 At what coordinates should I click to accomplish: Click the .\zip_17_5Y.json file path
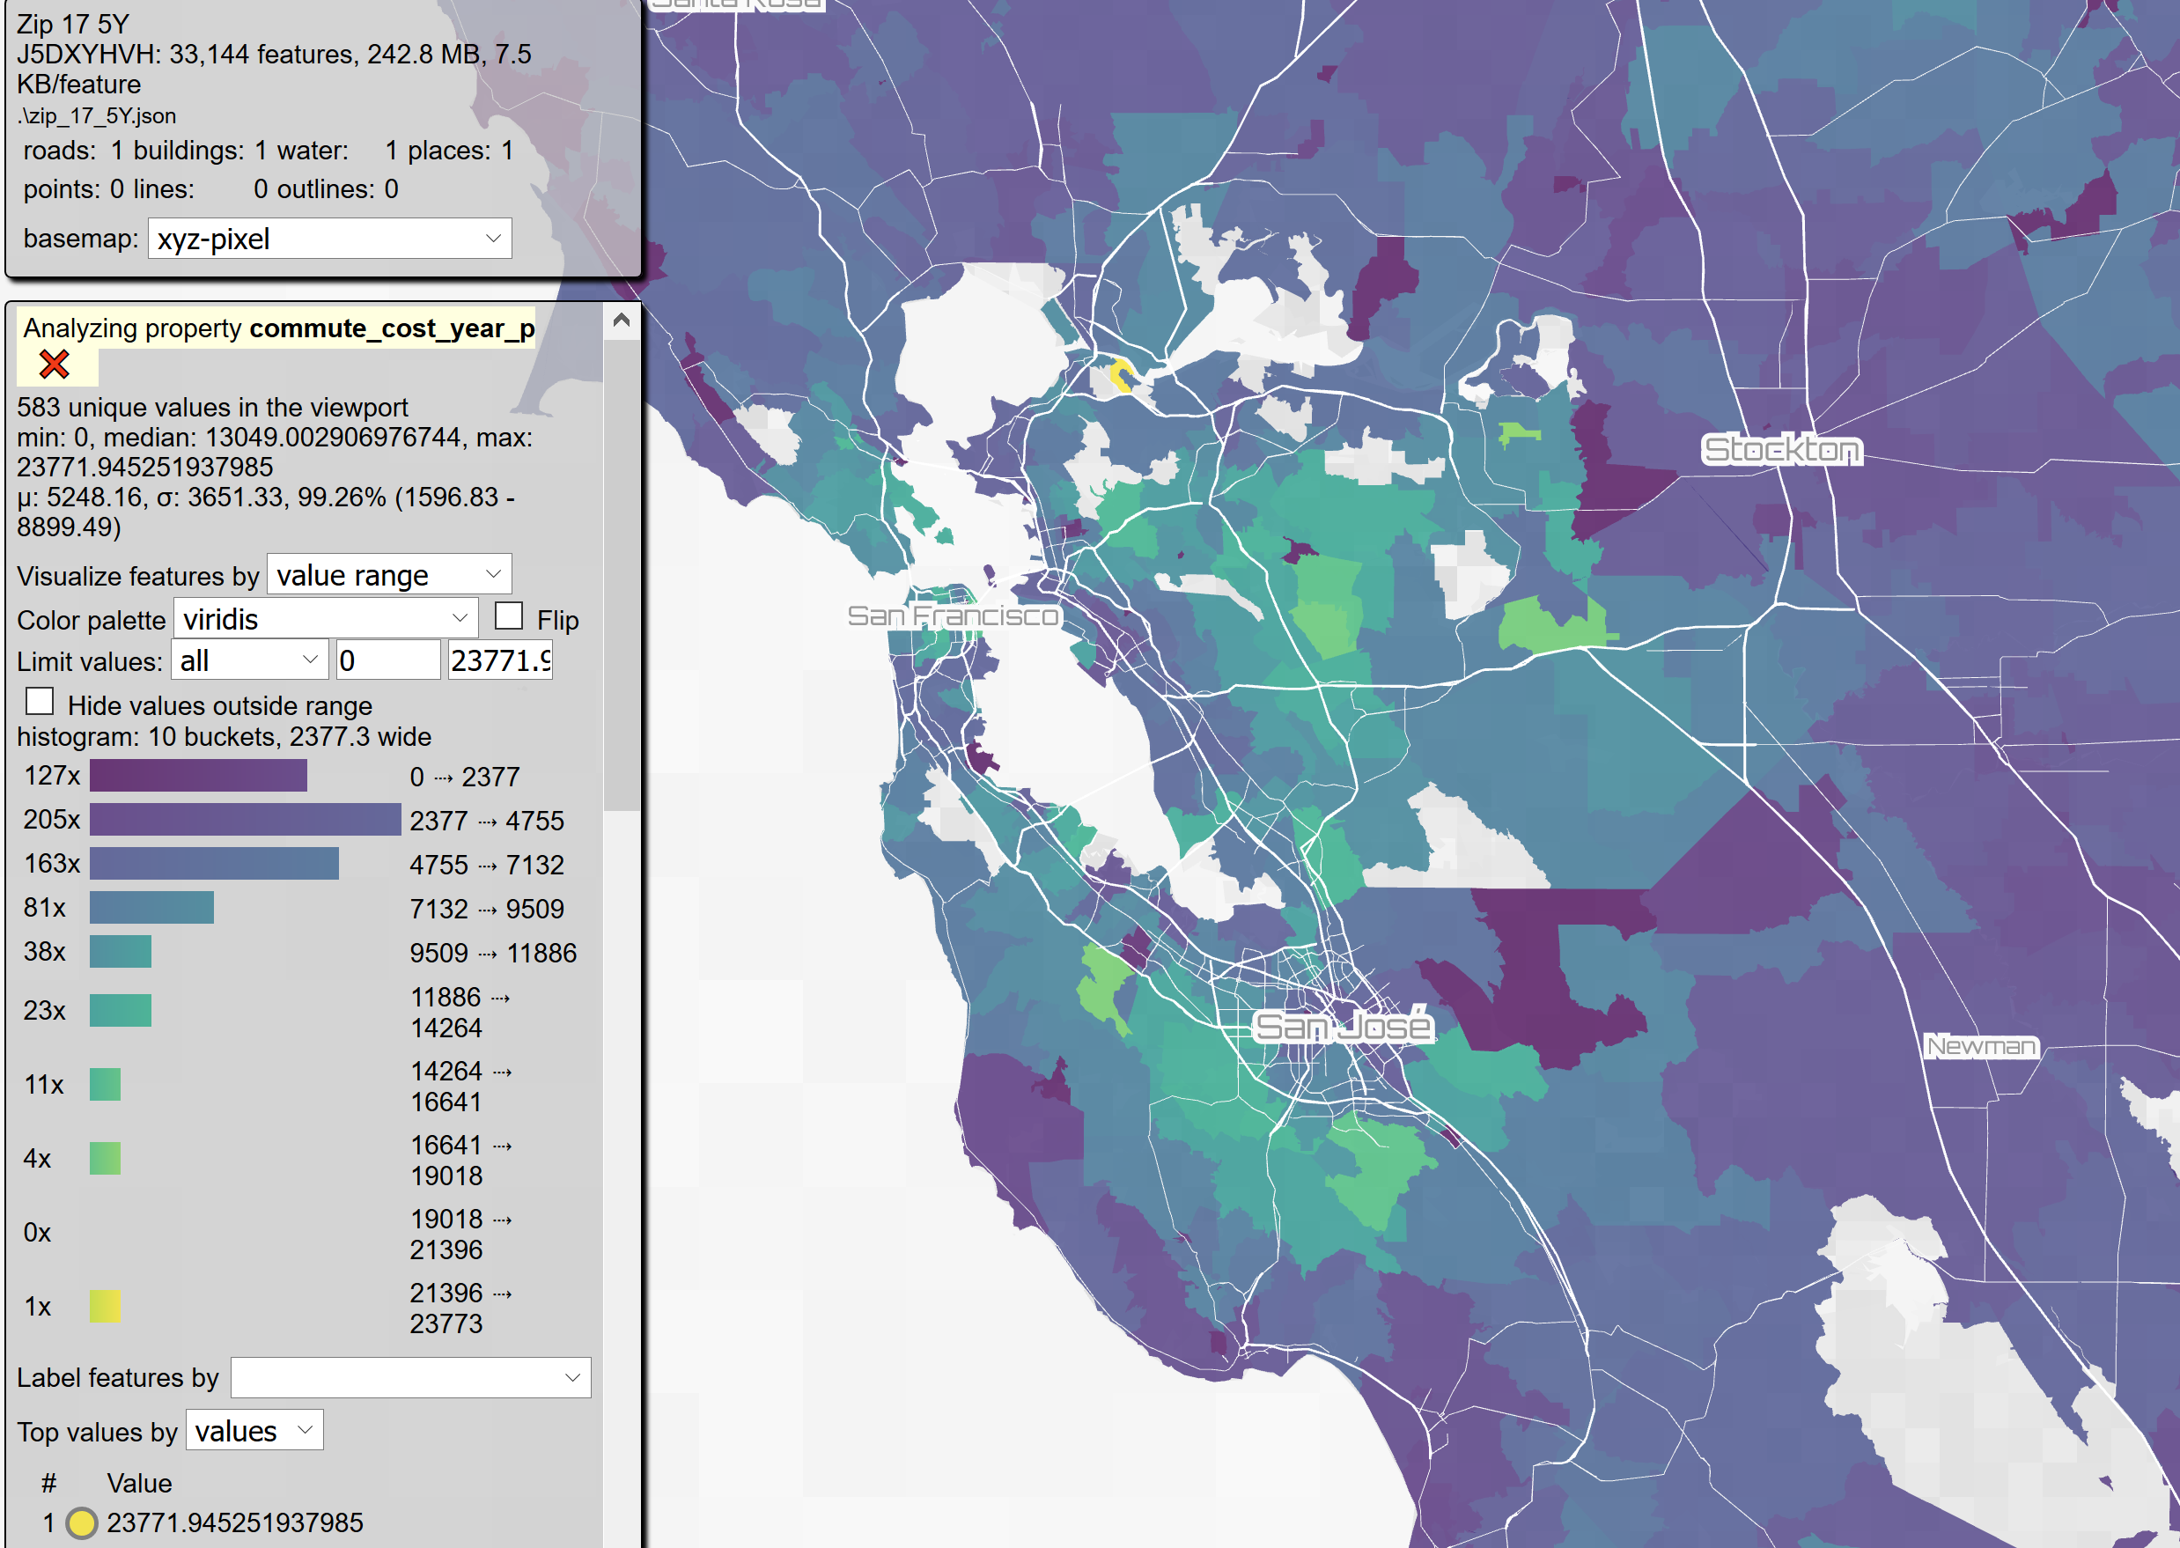[x=96, y=115]
